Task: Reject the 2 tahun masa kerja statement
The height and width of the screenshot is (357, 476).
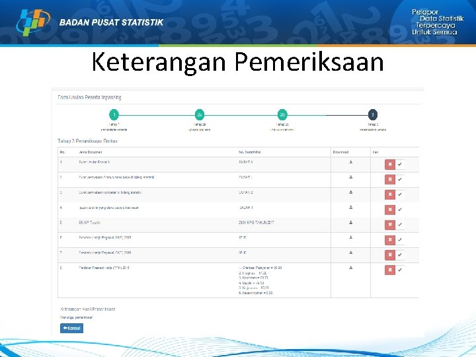Action: tap(390, 179)
